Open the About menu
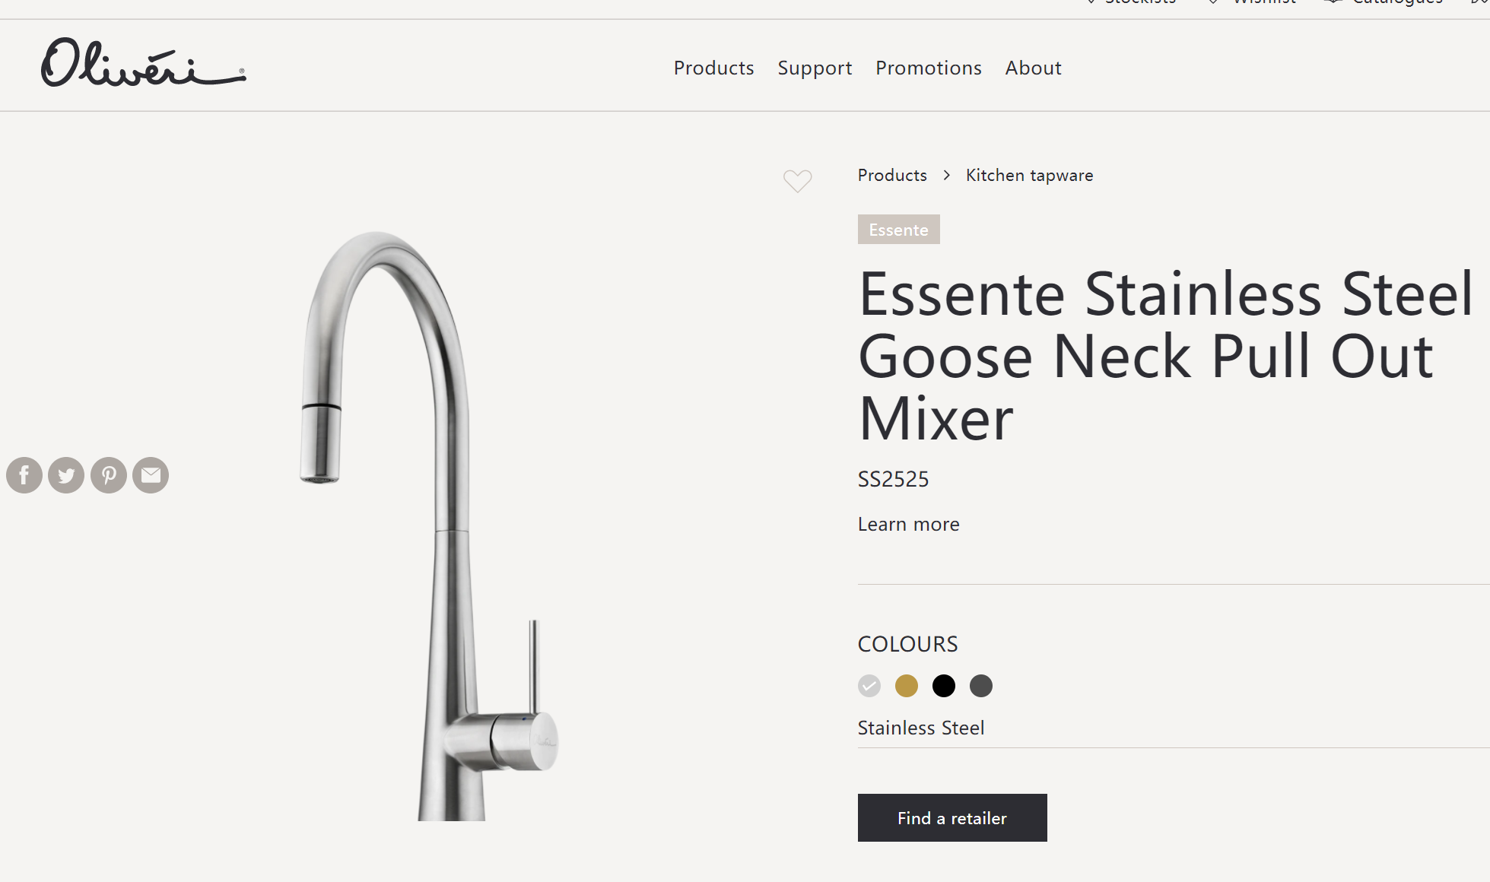Image resolution: width=1490 pixels, height=882 pixels. pos(1033,68)
